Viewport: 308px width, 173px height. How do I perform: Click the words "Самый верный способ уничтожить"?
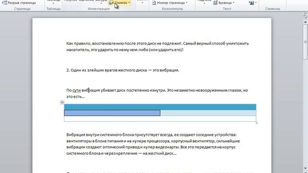click(x=216, y=44)
